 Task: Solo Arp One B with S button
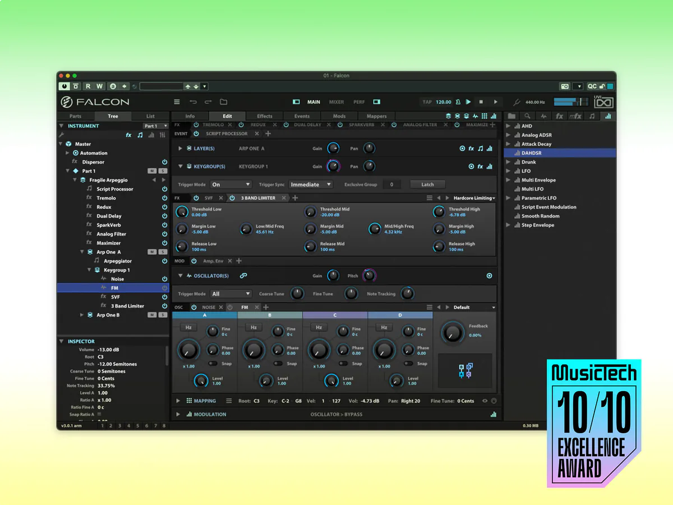click(x=163, y=315)
